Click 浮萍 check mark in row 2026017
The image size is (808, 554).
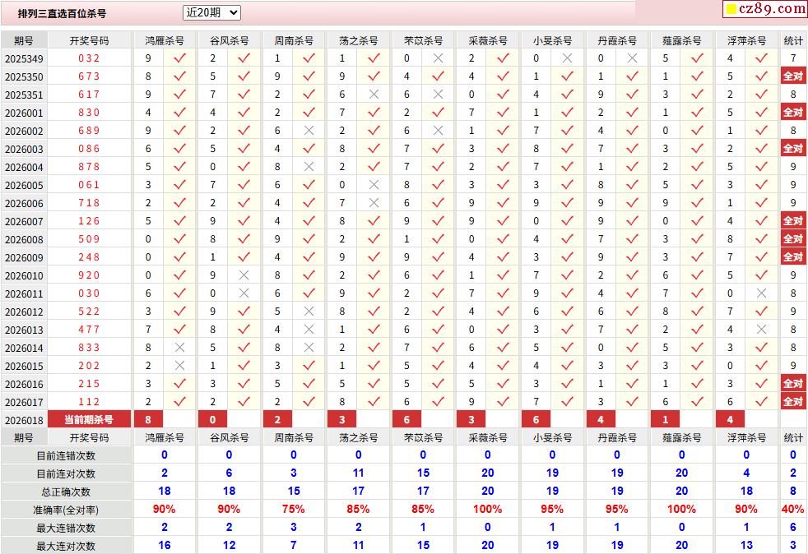pos(762,402)
